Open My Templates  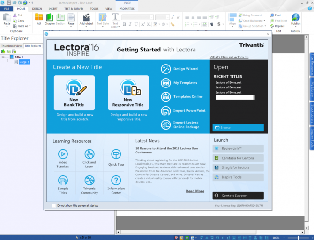point(179,83)
